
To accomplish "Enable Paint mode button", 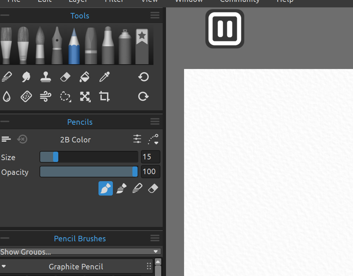I will click(105, 188).
